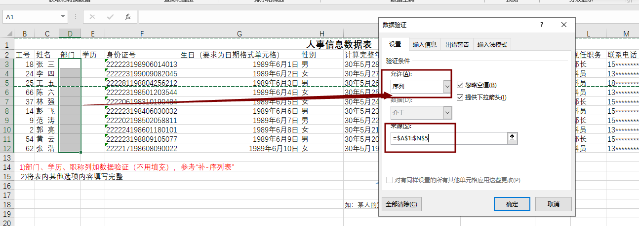Click ID number 222202198502058811
This screenshot has height=226, width=639.
(x=142, y=120)
